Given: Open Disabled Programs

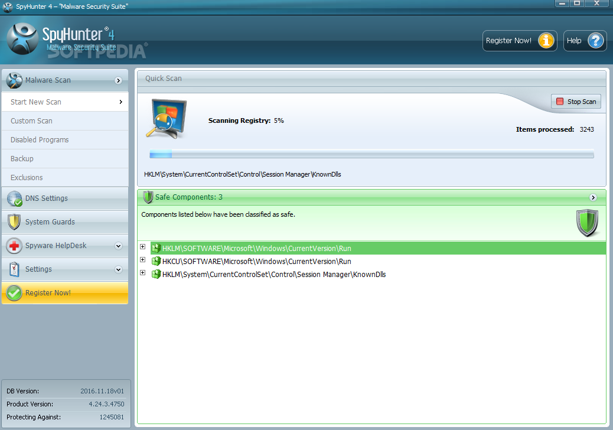Looking at the screenshot, I should point(65,139).
